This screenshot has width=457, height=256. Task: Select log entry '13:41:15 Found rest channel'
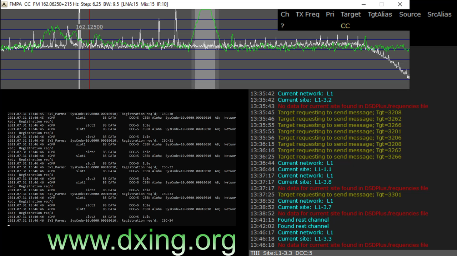pos(290,220)
